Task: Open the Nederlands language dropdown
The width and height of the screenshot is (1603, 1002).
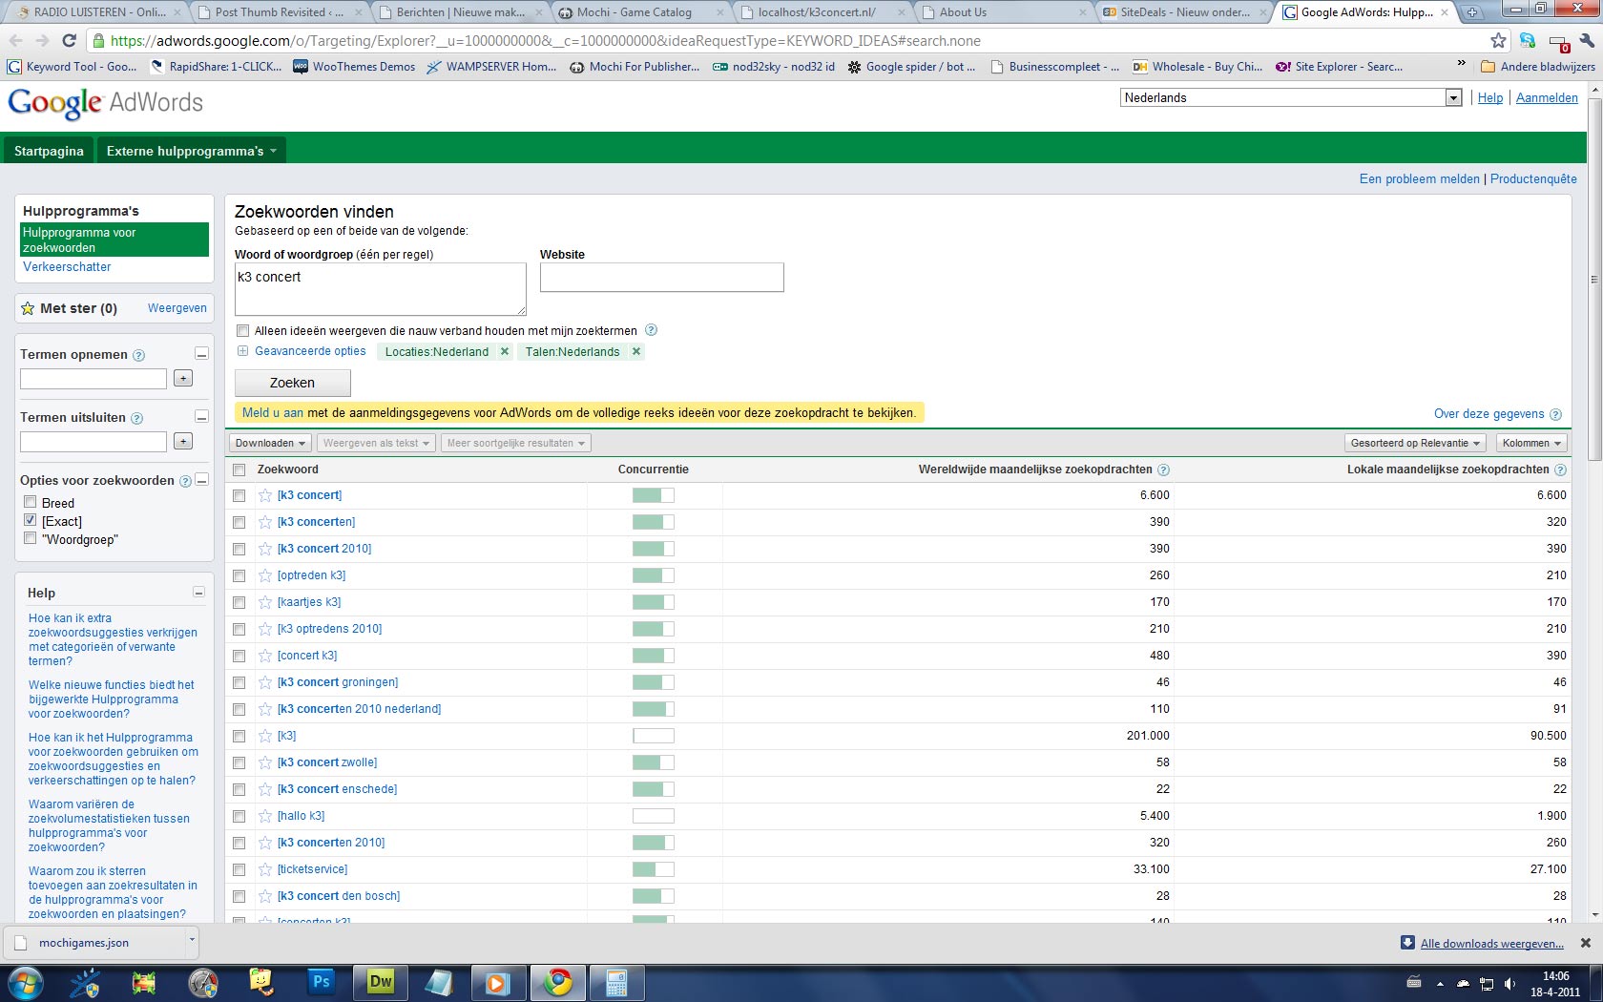Action: click(x=1291, y=97)
